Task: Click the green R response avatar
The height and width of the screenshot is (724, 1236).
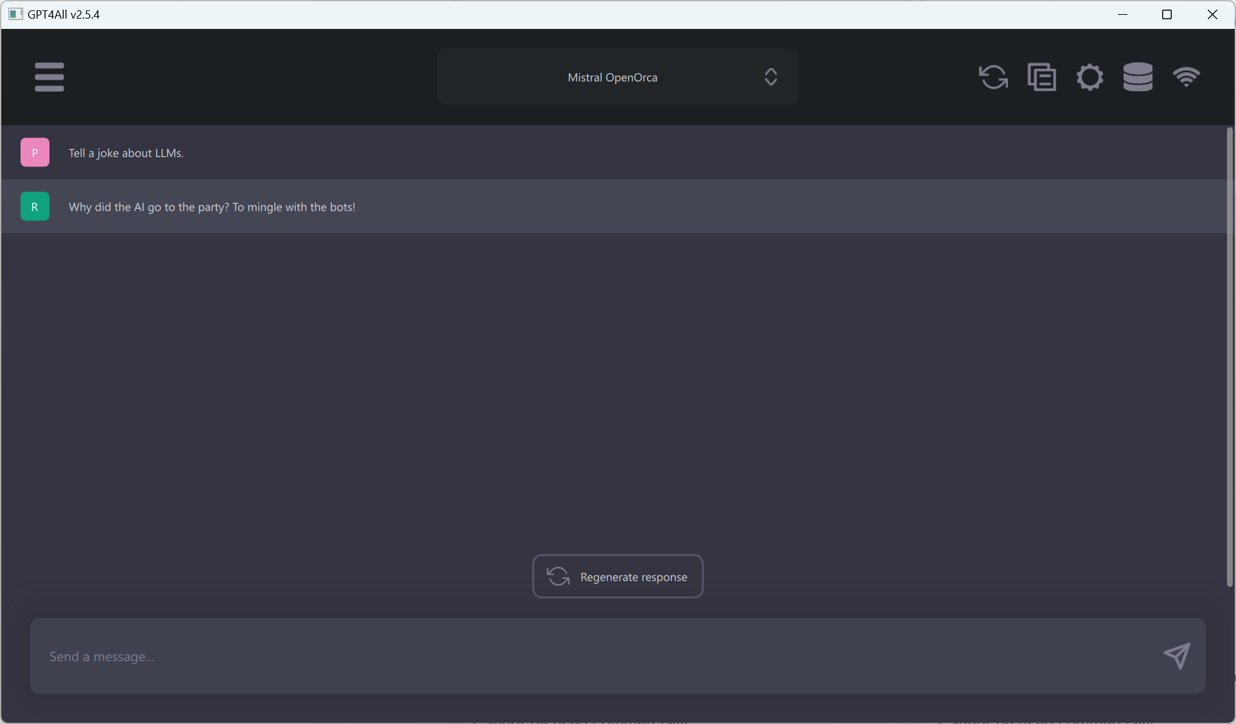Action: [35, 207]
